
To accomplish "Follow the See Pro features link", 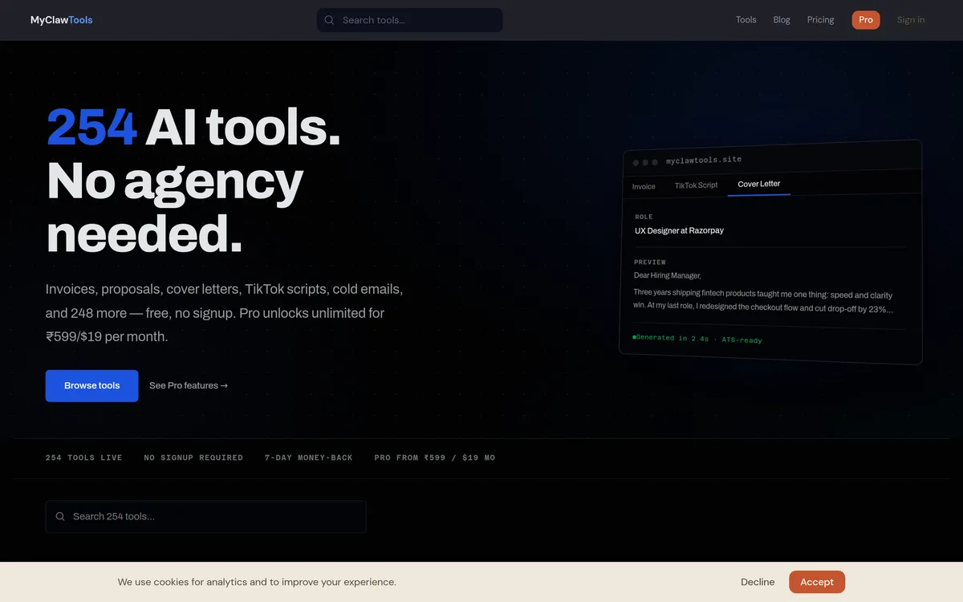I will 189,385.
